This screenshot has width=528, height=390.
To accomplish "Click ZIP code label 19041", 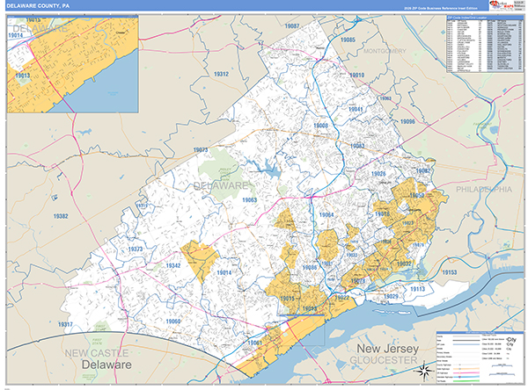I will click(356, 109).
